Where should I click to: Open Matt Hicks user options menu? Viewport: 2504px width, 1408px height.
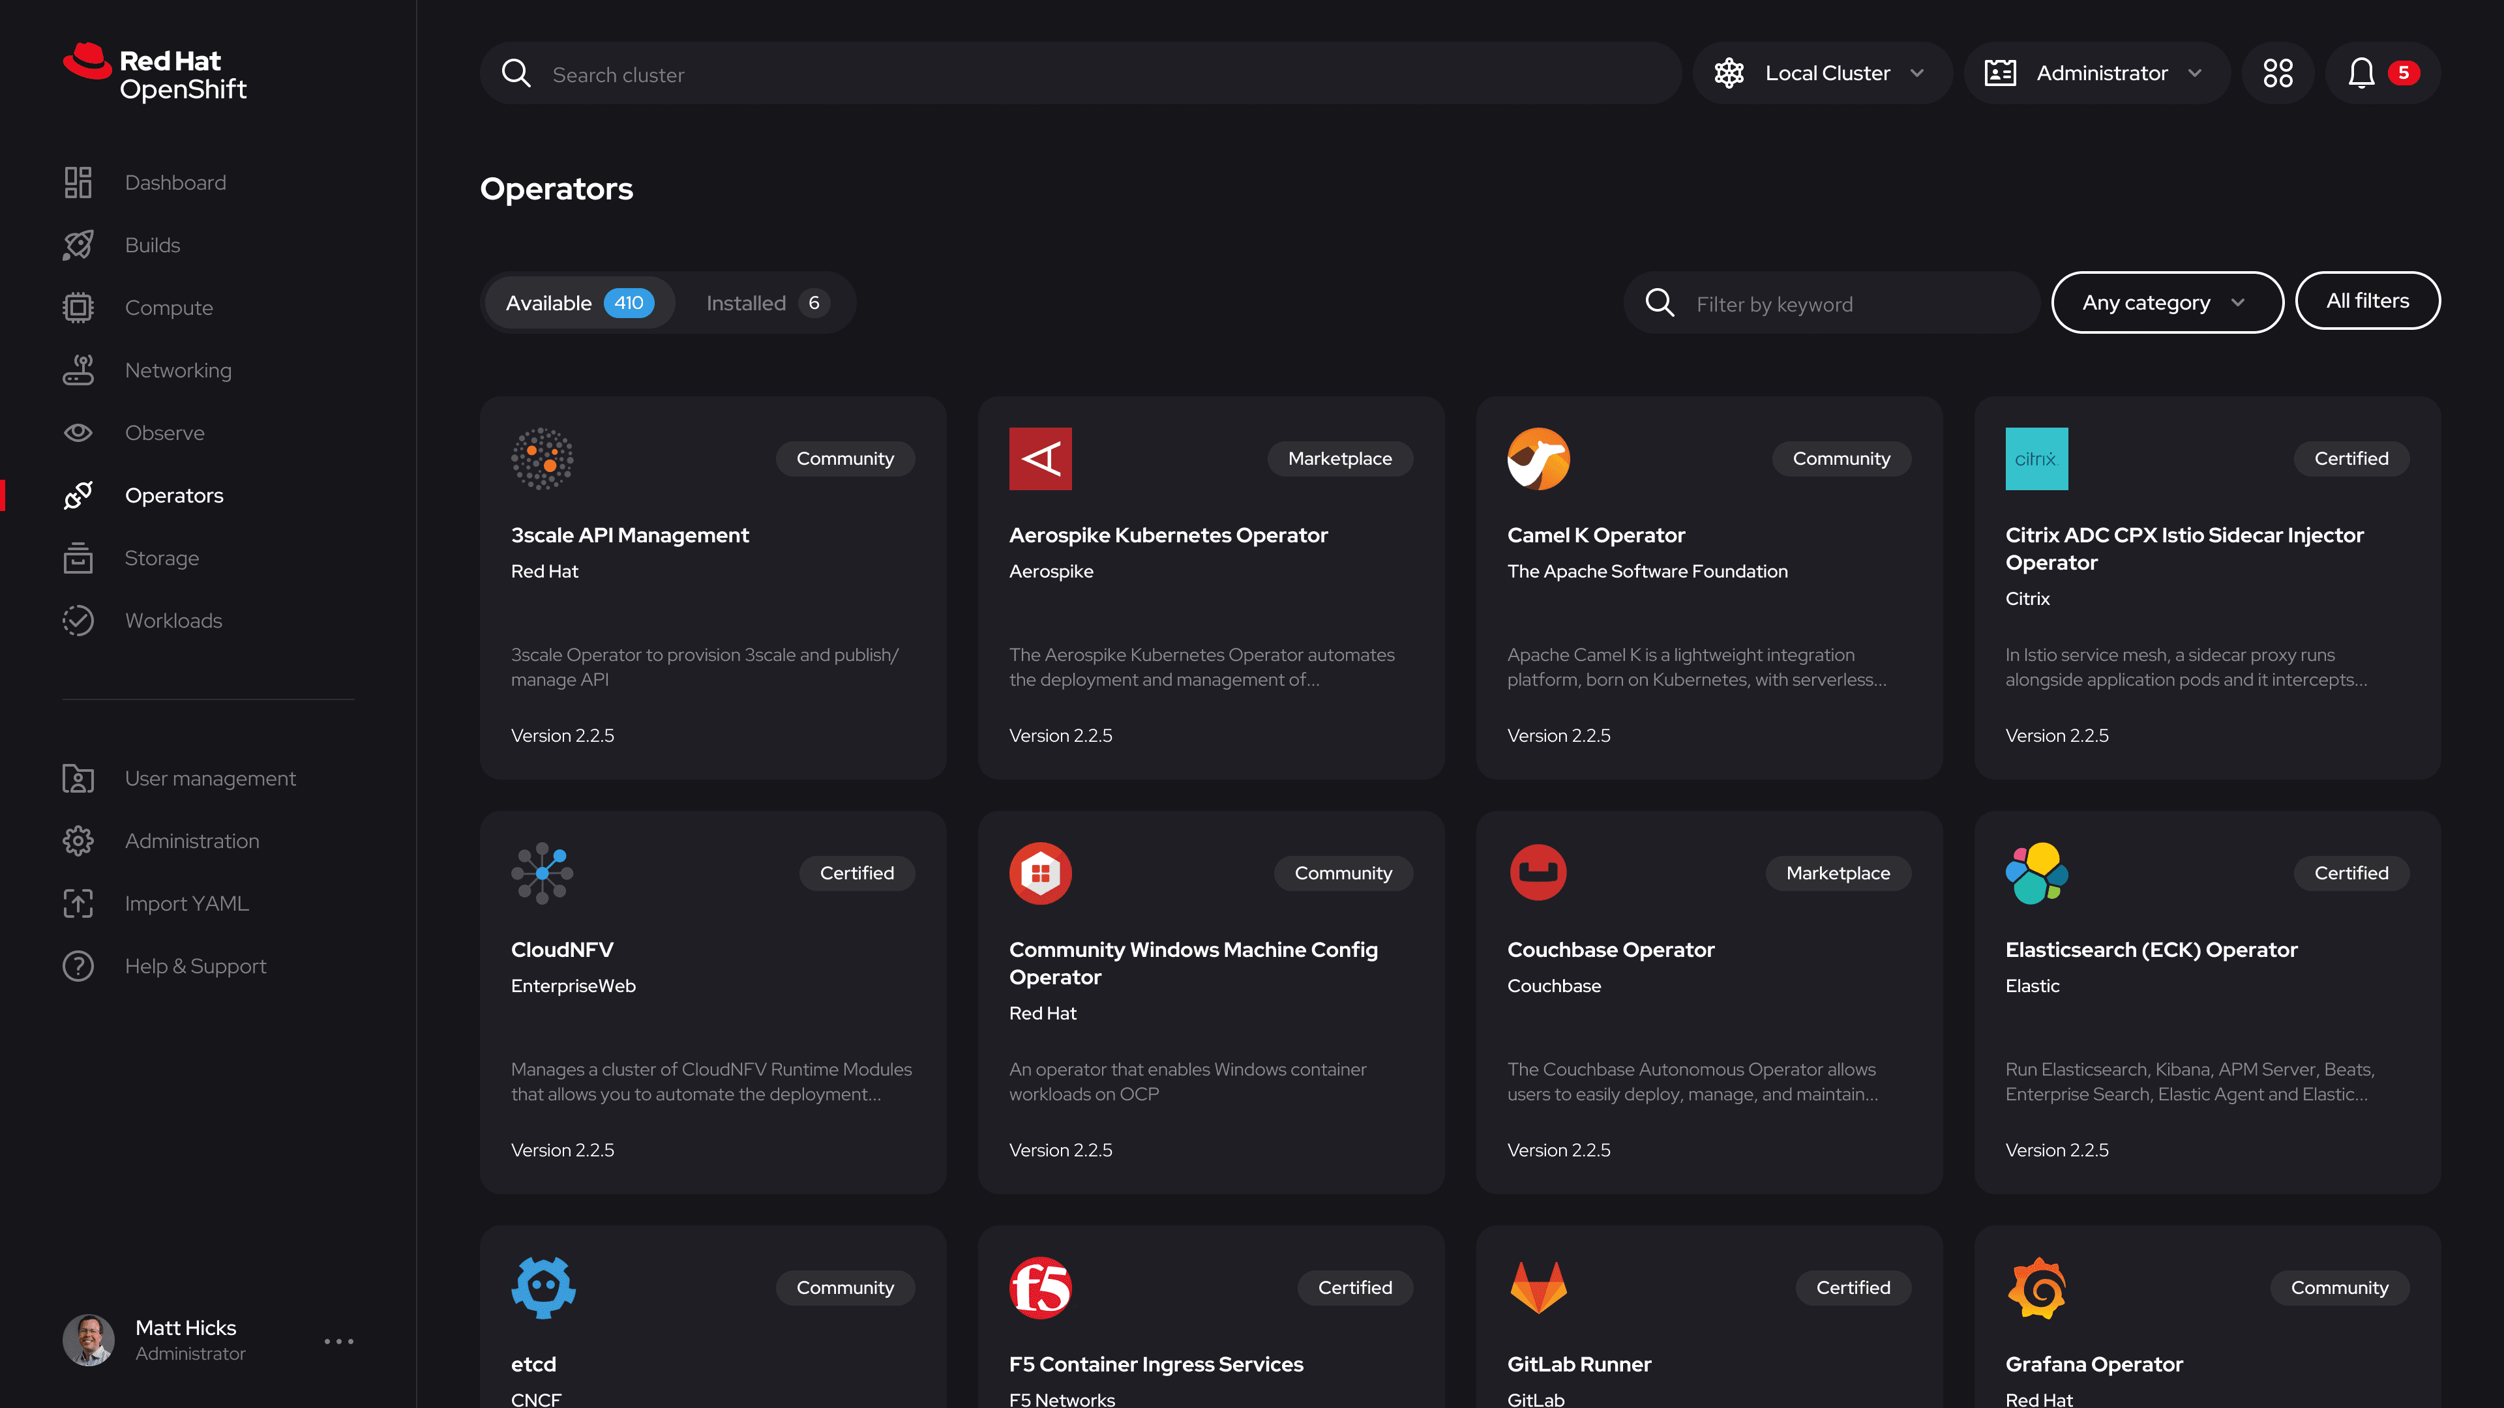click(x=338, y=1341)
